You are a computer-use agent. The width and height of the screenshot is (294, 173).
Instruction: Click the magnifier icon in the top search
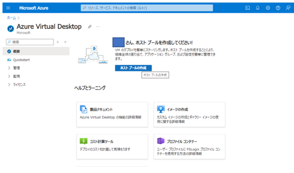coord(85,8)
